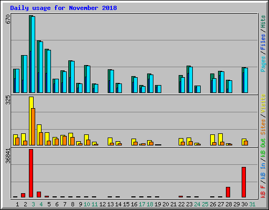Click the green 'Hits' legend word

[x=263, y=22]
